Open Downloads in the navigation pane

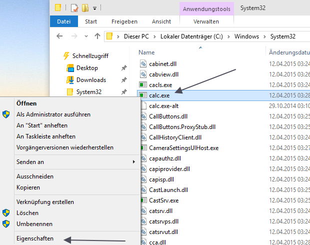click(86, 80)
